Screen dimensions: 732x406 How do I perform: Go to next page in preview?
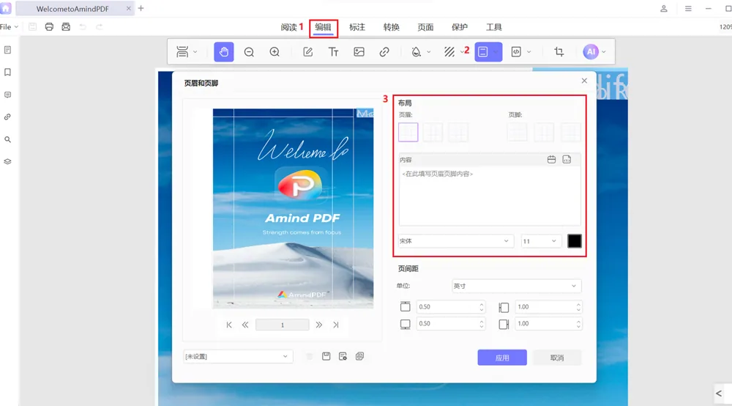319,325
